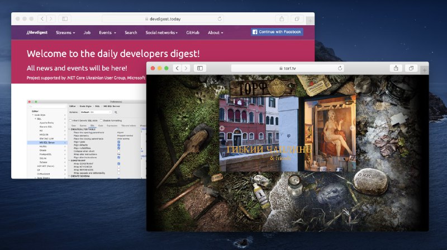Show the sidebar in the devdigest.today window
The height and width of the screenshot is (250, 447).
[65, 19]
